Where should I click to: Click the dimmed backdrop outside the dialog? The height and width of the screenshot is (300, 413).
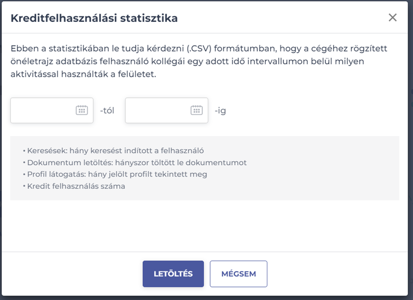tap(411, 145)
